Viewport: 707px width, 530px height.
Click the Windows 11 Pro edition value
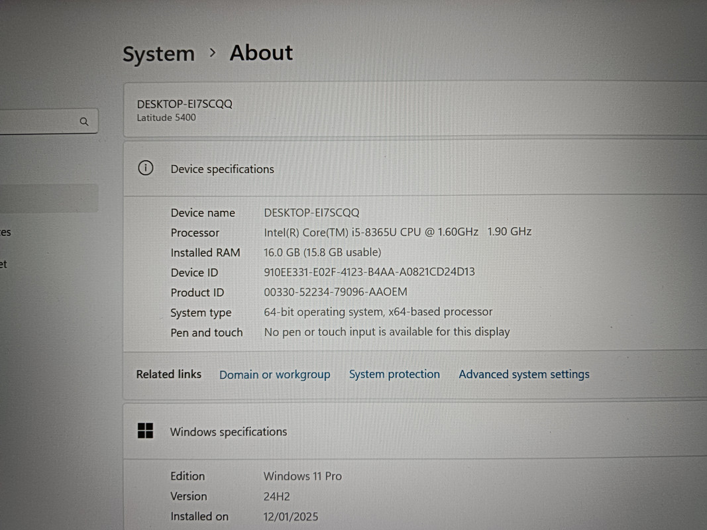pyautogui.click(x=302, y=476)
